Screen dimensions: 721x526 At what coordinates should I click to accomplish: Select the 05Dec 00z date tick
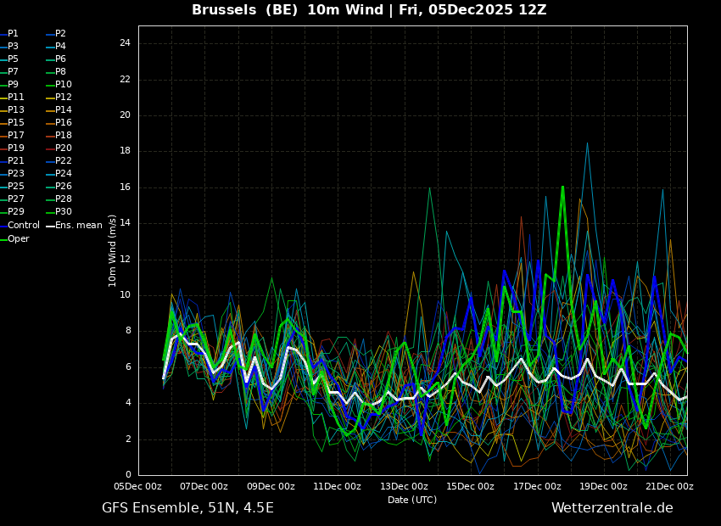[138, 487]
